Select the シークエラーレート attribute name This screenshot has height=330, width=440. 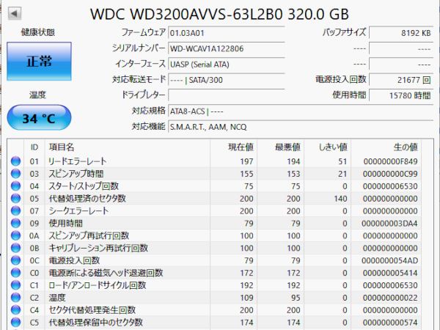tap(78, 211)
